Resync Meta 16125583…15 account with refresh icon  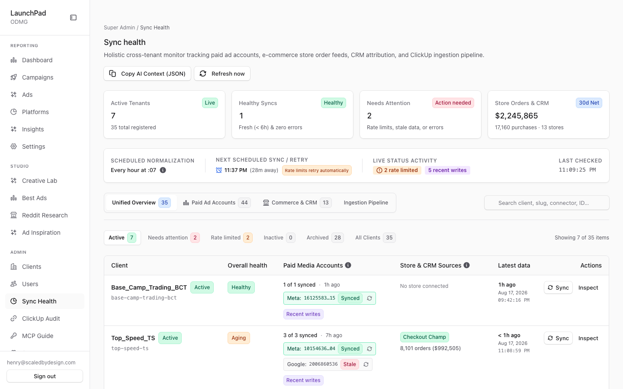pyautogui.click(x=369, y=298)
